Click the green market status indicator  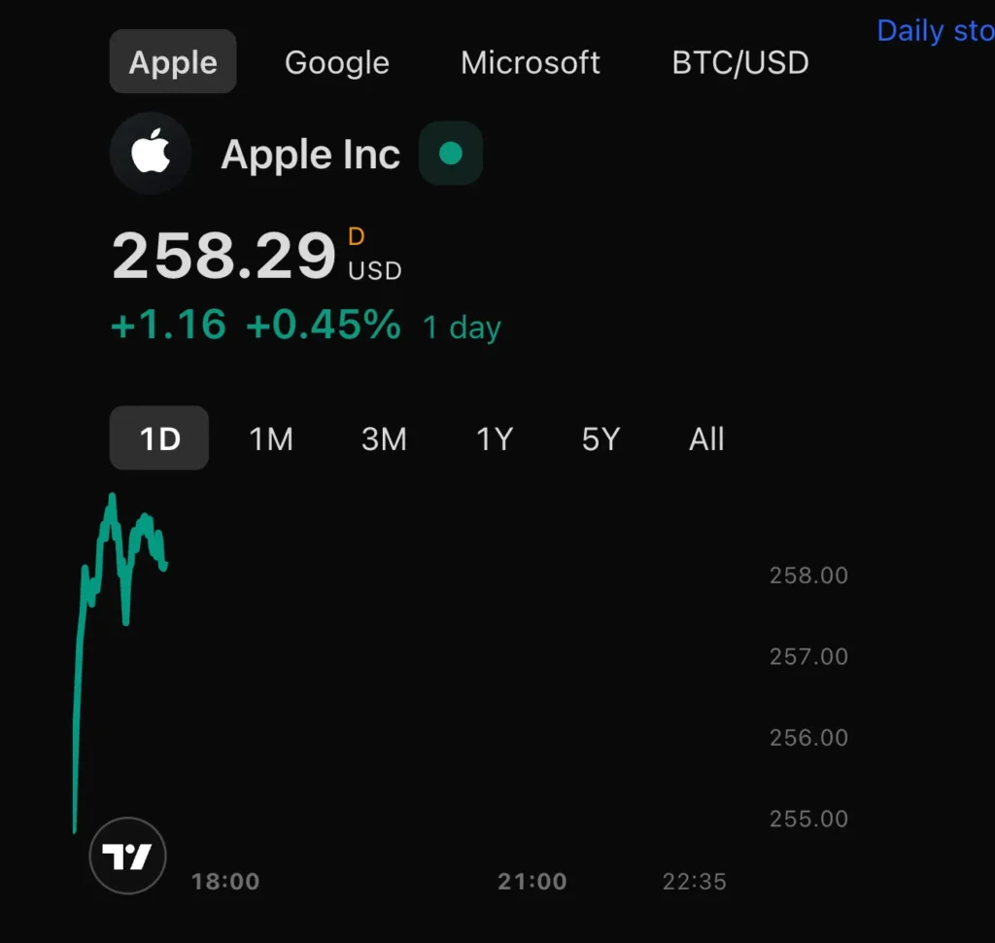451,154
